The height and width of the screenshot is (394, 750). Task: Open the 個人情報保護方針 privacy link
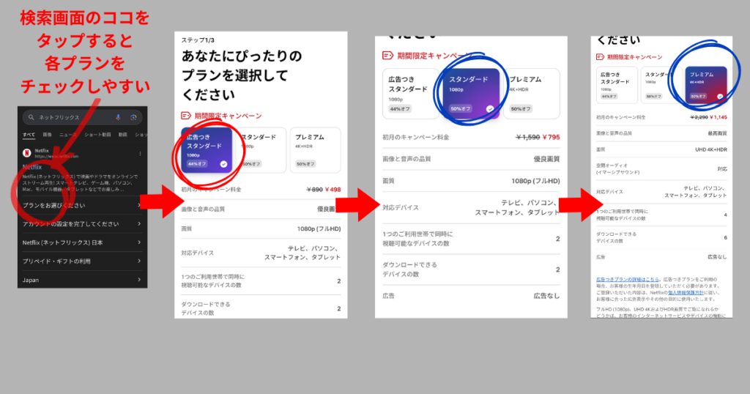[x=684, y=291]
